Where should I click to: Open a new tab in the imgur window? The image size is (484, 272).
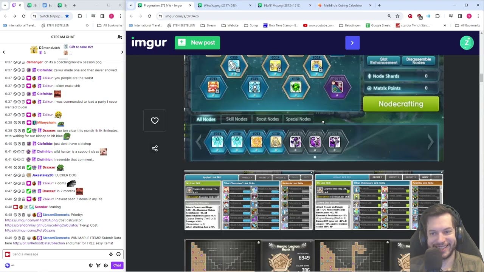tap(379, 5)
